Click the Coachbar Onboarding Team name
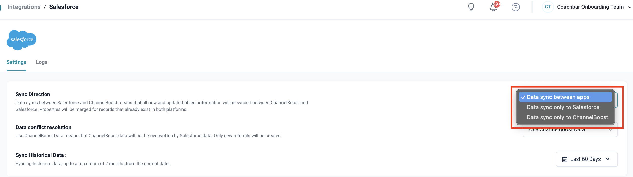 tap(590, 7)
